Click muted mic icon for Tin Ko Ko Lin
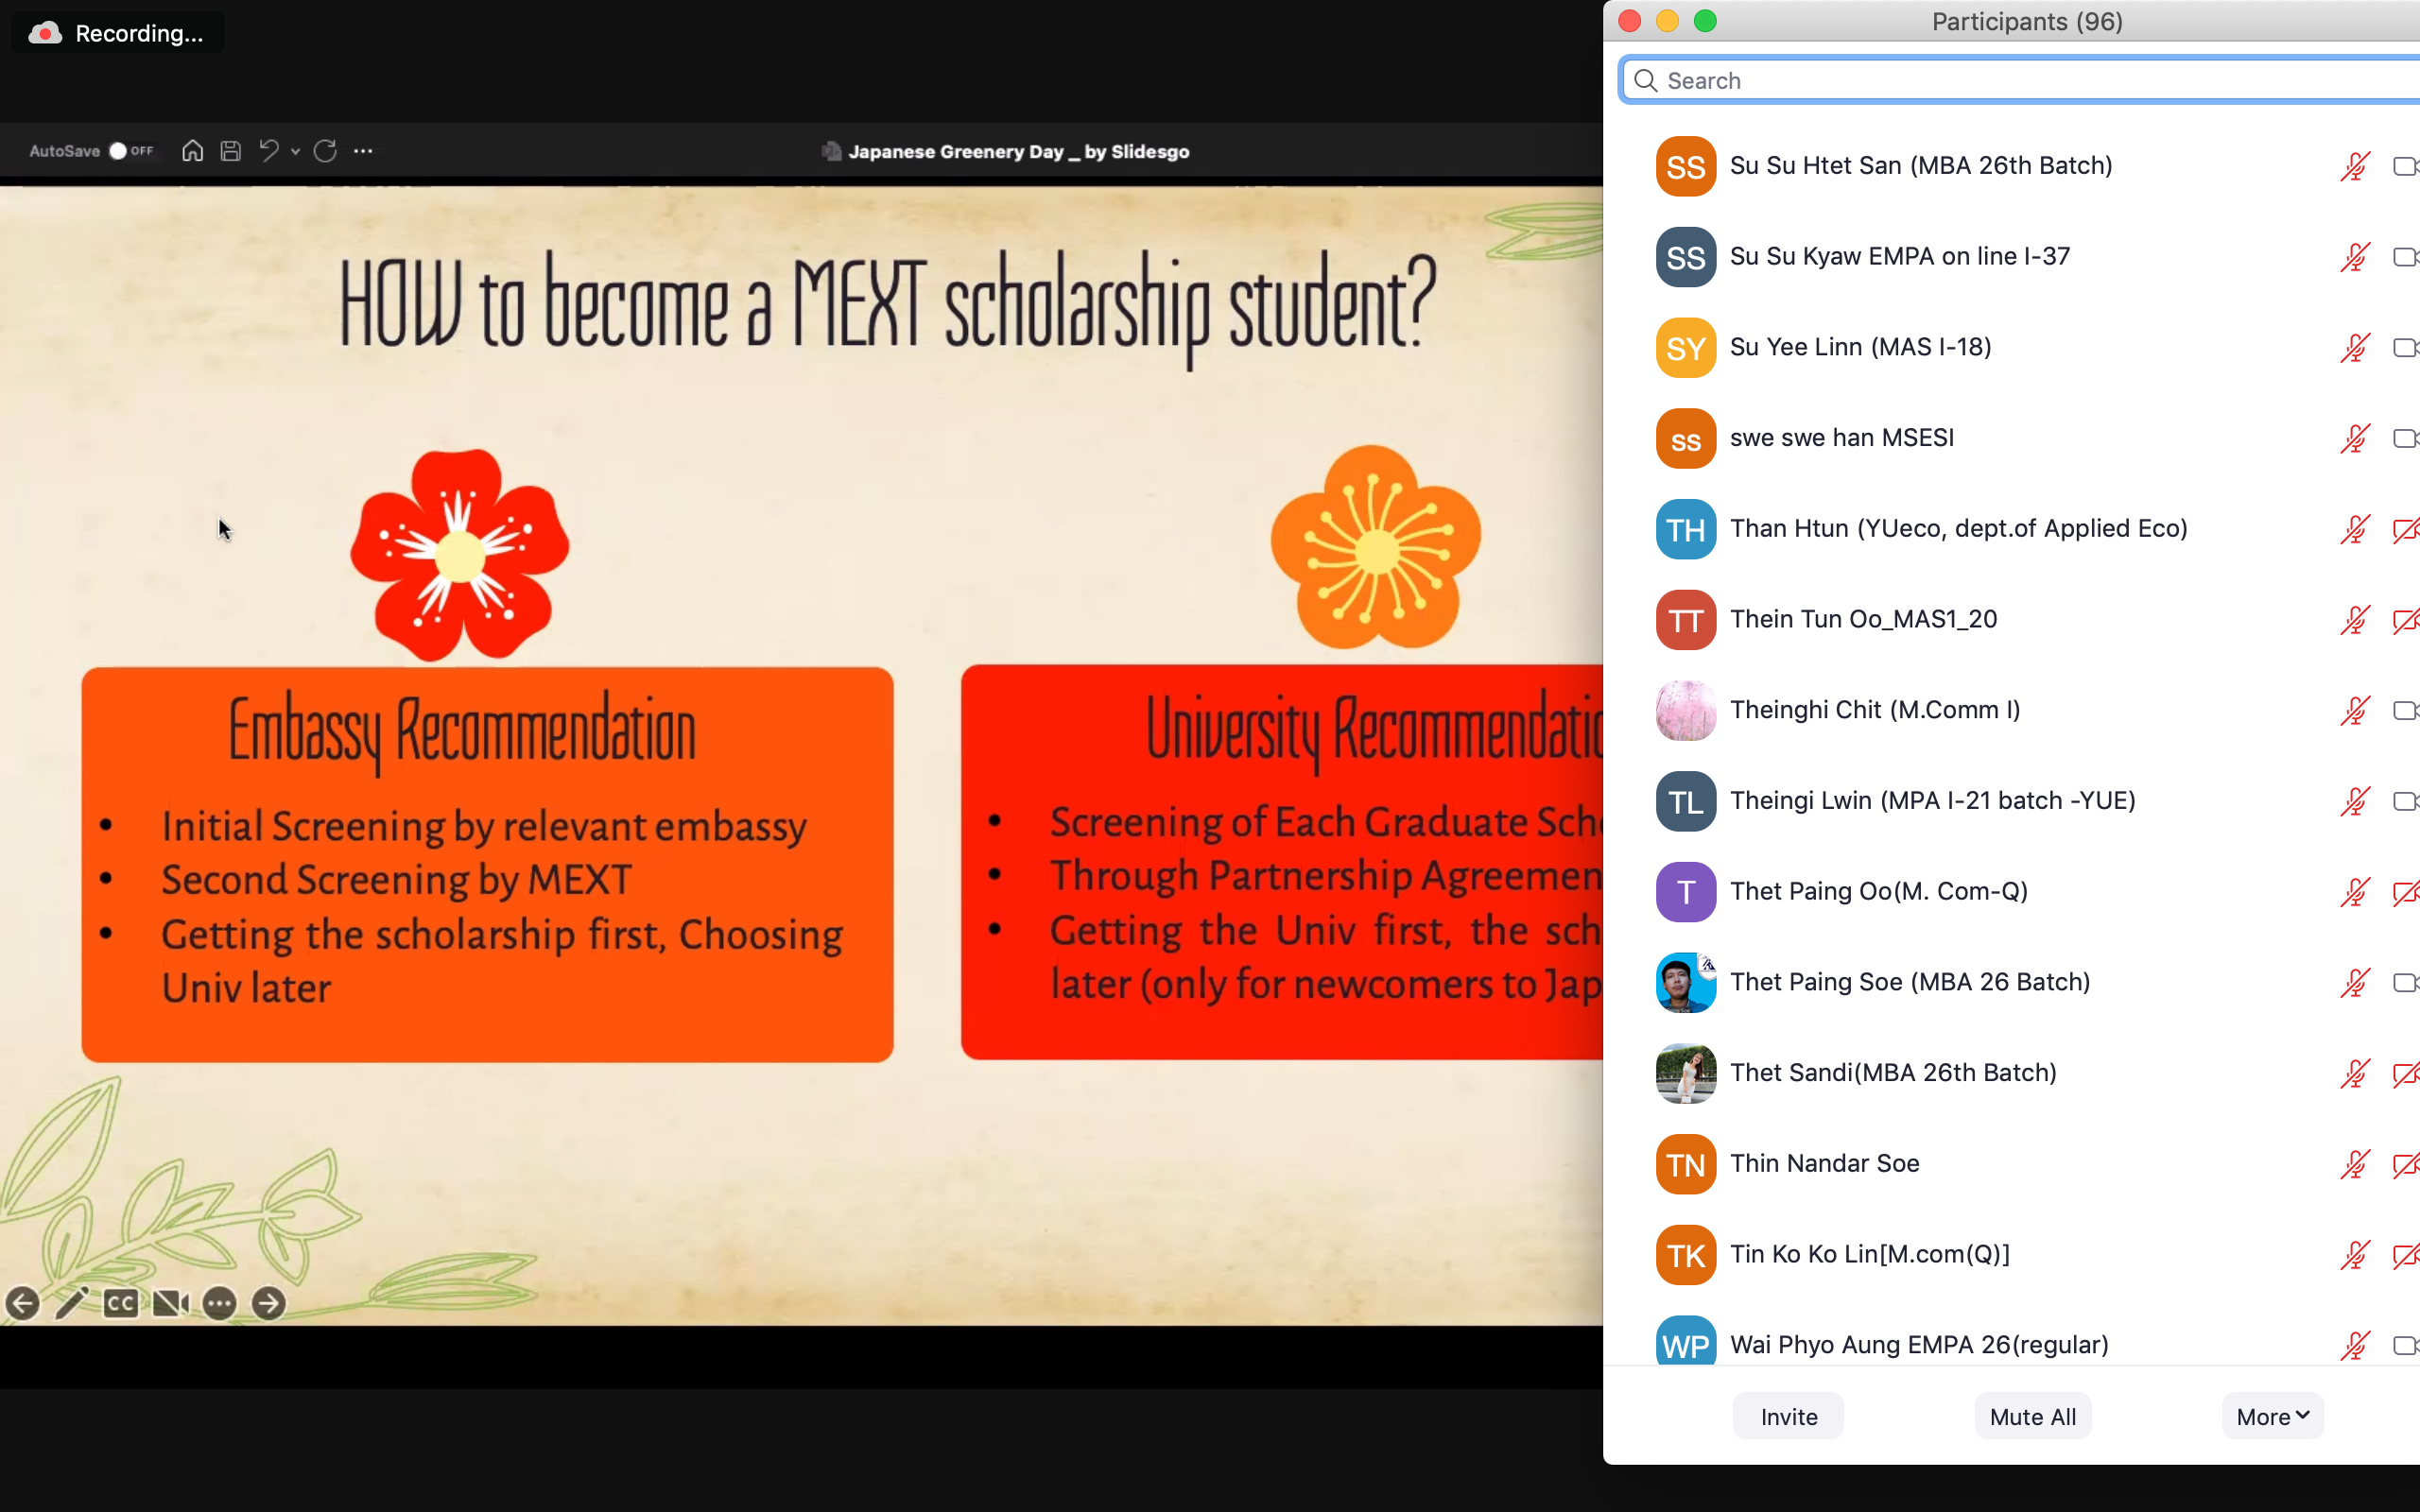2420x1512 pixels. pyautogui.click(x=2355, y=1255)
